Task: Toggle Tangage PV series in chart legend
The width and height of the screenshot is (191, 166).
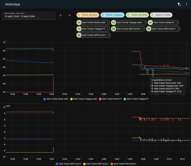Action: click(136, 99)
